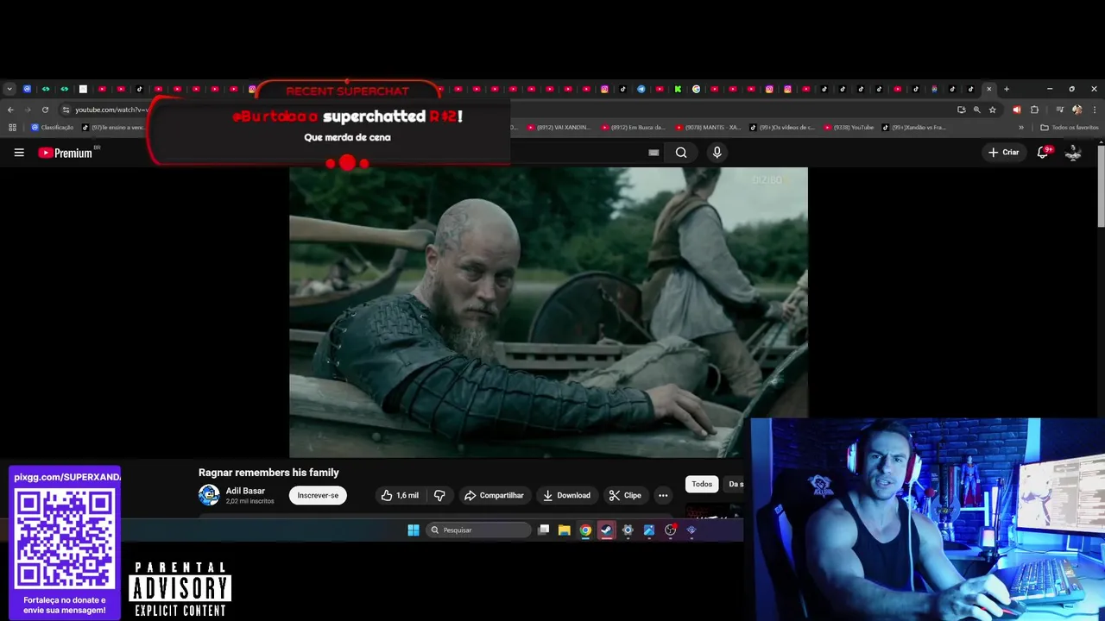The height and width of the screenshot is (621, 1105).
Task: Open the zoom magnifier icon in address bar
Action: pos(977,110)
